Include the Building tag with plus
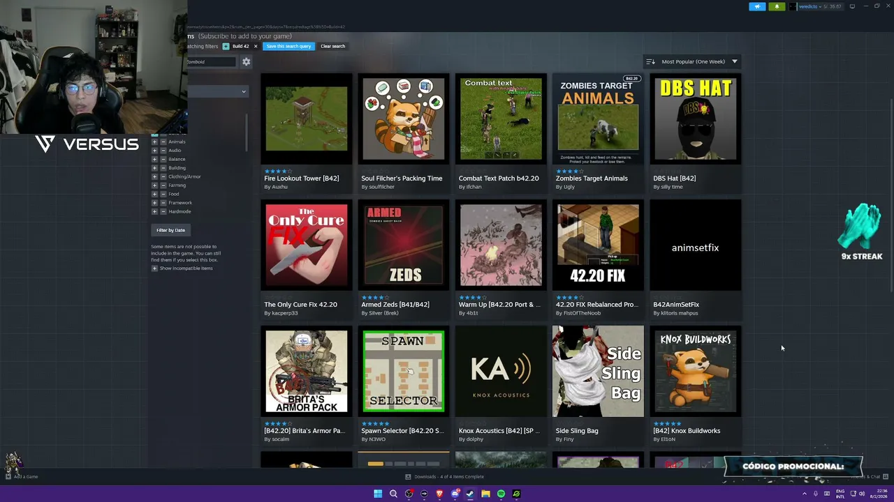This screenshot has width=894, height=502. point(154,168)
